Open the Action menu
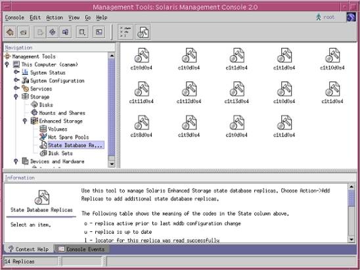This screenshot has width=360, height=270. click(55, 18)
